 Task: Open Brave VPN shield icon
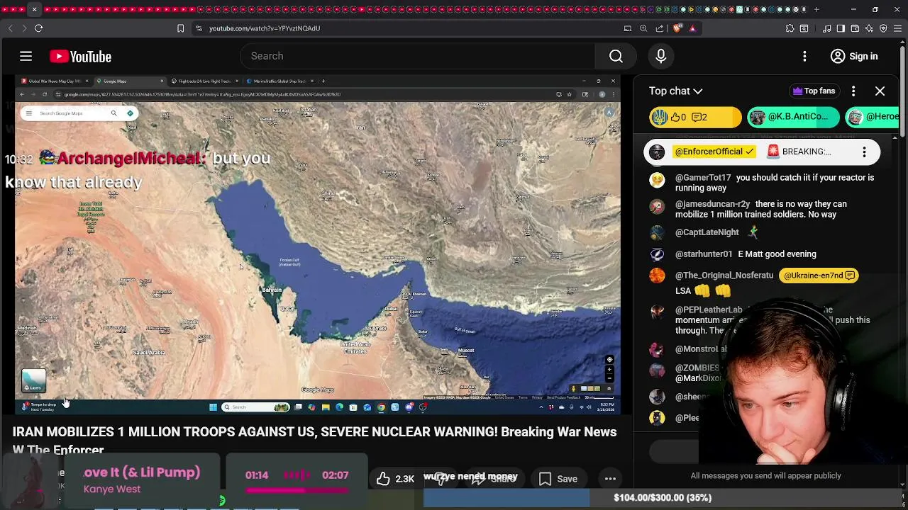883,28
